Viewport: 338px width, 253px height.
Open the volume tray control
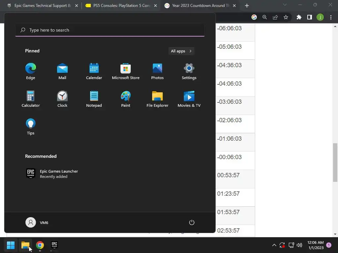[299, 245]
